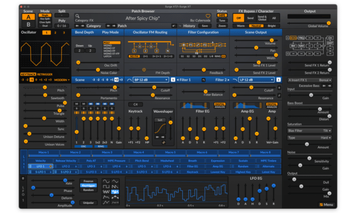This screenshot has height=213, width=356.
Task: Select the sine LFO waveform icon
Action: coord(106,181)
